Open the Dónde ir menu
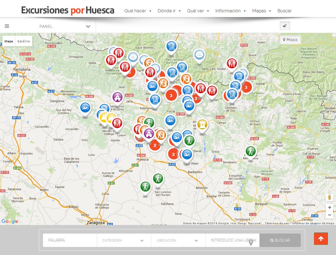Image resolution: width=336 pixels, height=255 pixels. pos(169,11)
